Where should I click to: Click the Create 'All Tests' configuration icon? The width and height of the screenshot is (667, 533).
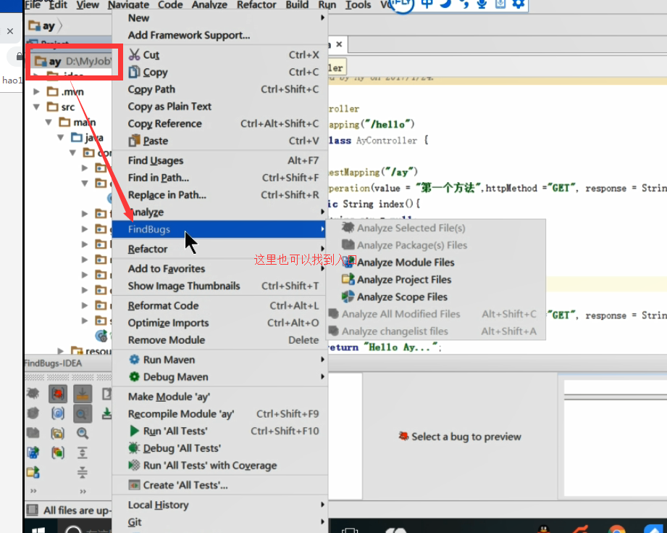coord(134,485)
